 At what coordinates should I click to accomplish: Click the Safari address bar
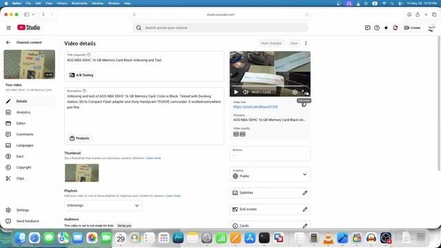(220, 14)
